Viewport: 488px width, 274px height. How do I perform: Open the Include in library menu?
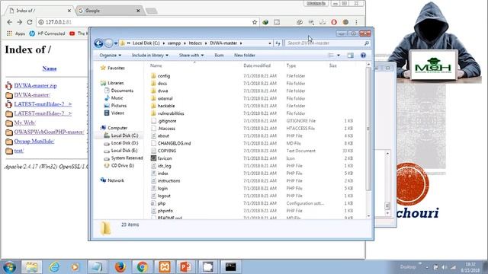pos(150,56)
